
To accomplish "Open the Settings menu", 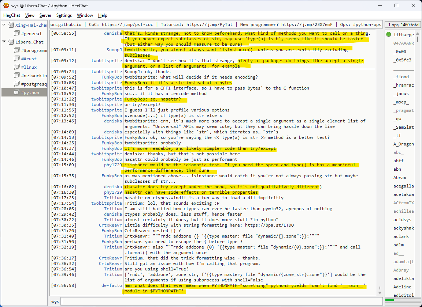I will click(64, 15).
